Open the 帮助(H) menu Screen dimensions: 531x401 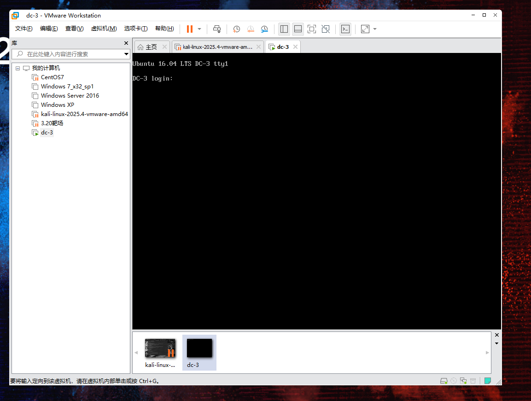[164, 29]
